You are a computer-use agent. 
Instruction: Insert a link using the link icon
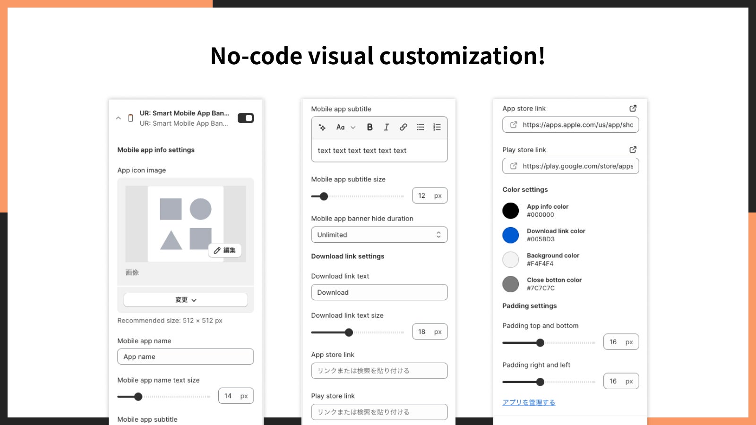coord(403,127)
